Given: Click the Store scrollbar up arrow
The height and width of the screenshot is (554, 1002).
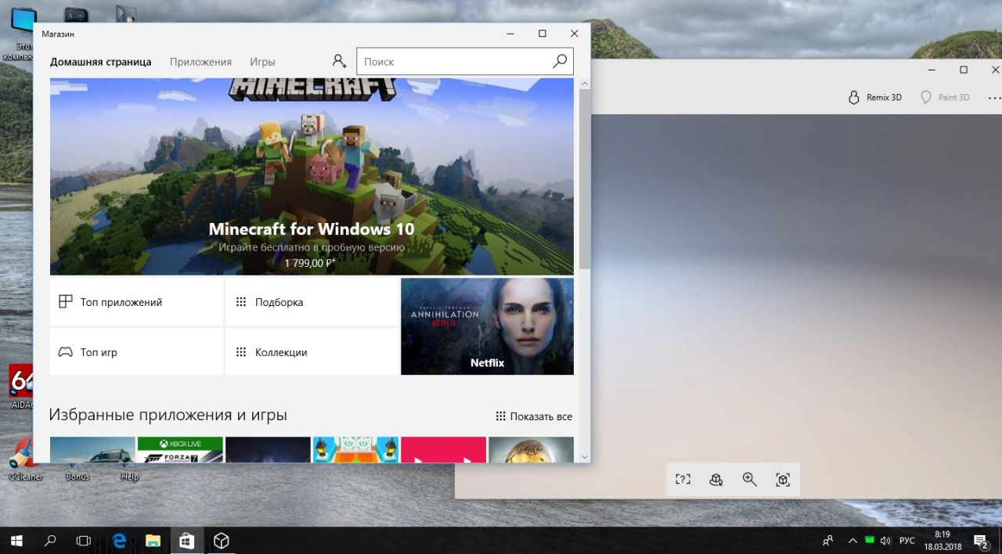Looking at the screenshot, I should point(584,84).
